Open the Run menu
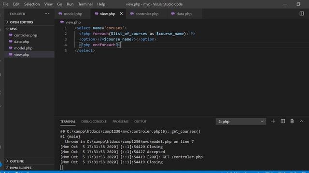Screen dimensions: 309x173 coord(70,4)
